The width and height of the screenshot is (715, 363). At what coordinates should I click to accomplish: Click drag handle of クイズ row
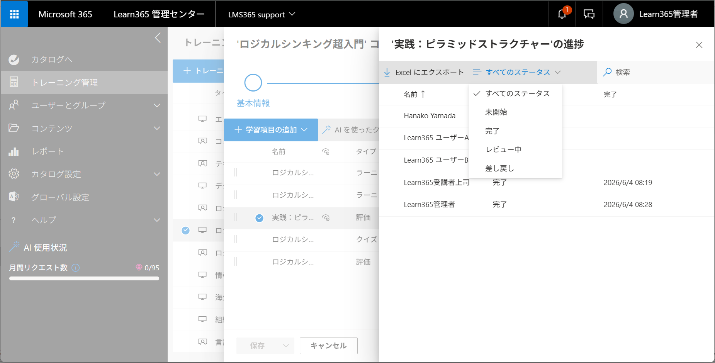pos(236,239)
